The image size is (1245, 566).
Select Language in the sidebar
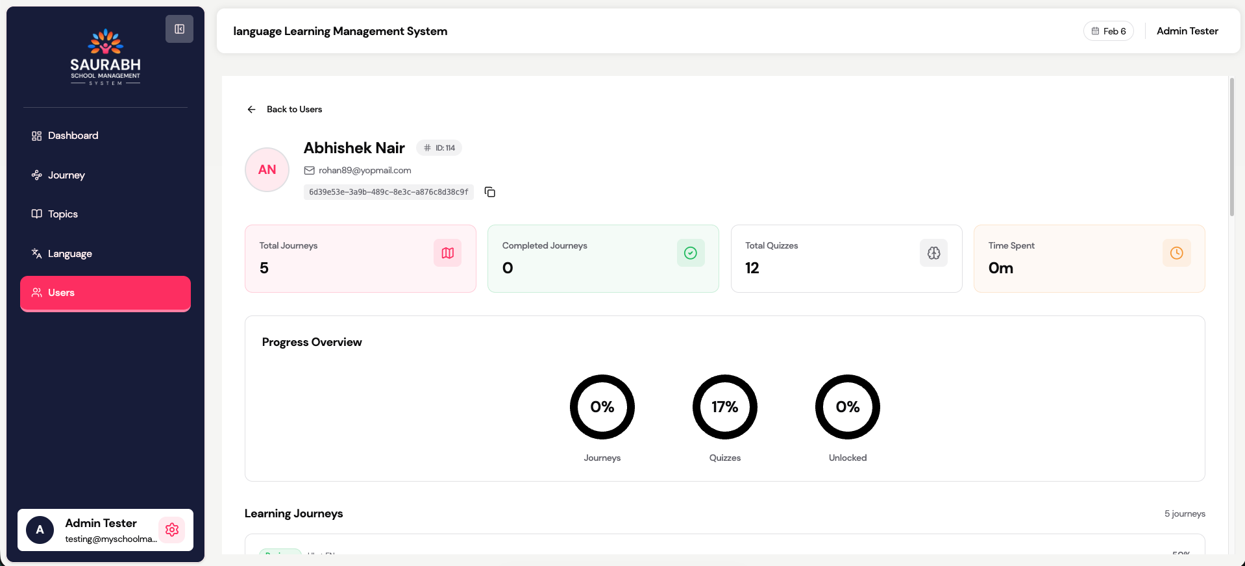click(69, 254)
